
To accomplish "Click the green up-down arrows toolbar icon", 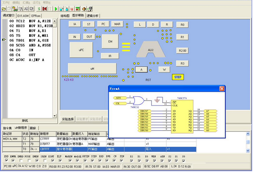I will pos(39,8).
